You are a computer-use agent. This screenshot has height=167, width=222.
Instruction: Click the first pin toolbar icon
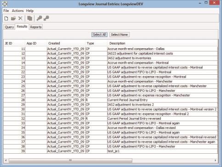pyautogui.click(x=39, y=18)
